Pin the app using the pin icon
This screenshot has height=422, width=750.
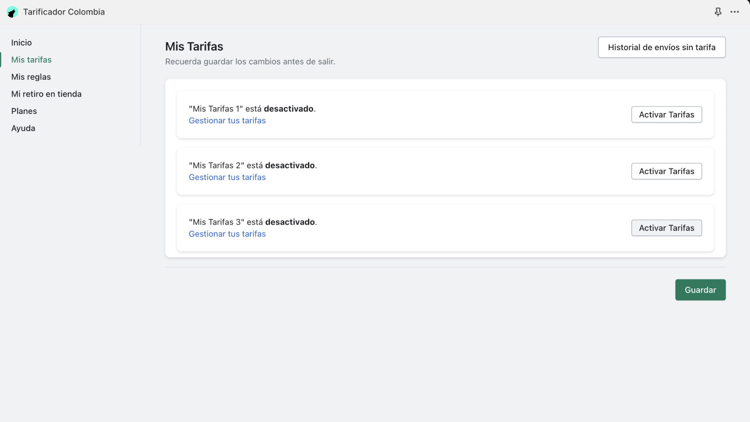click(x=718, y=12)
